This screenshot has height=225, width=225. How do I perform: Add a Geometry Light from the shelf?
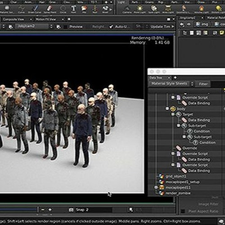point(184,9)
